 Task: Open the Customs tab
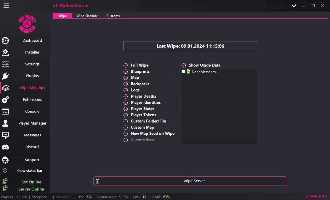[113, 16]
